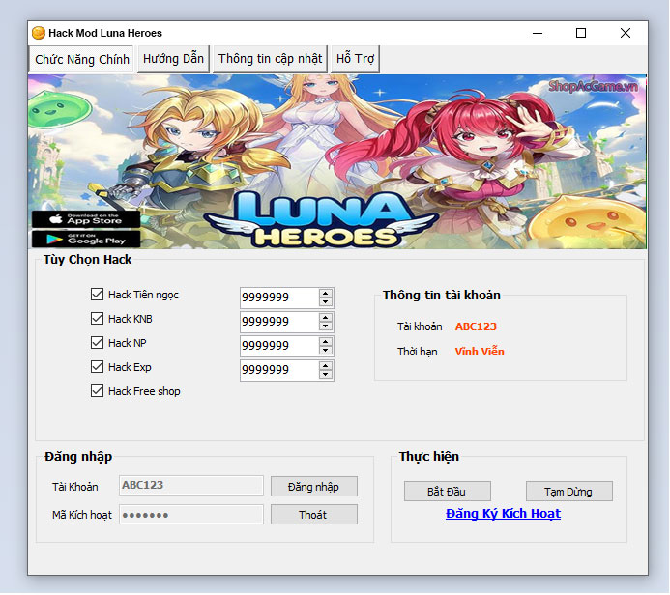The height and width of the screenshot is (595, 670).
Task: Click the Hack Mod Luna Heroes app icon
Action: pyautogui.click(x=39, y=33)
